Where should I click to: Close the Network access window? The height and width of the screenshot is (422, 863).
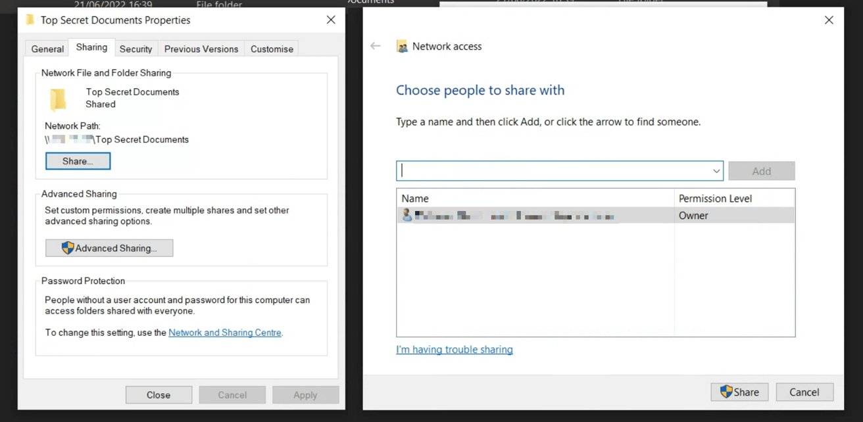tap(829, 20)
